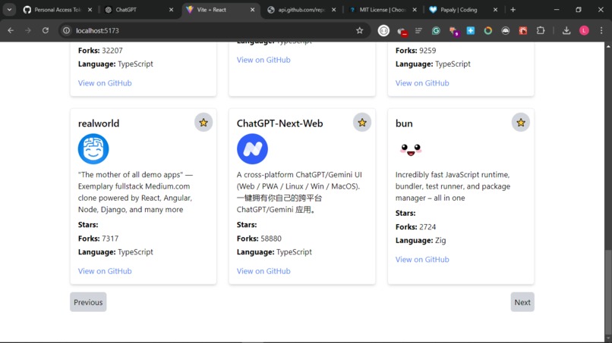Open the bun mascot avatar
The width and height of the screenshot is (612, 343).
pos(411,148)
